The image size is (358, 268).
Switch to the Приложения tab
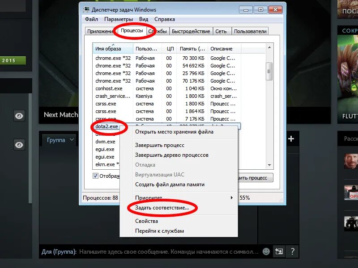pyautogui.click(x=100, y=31)
